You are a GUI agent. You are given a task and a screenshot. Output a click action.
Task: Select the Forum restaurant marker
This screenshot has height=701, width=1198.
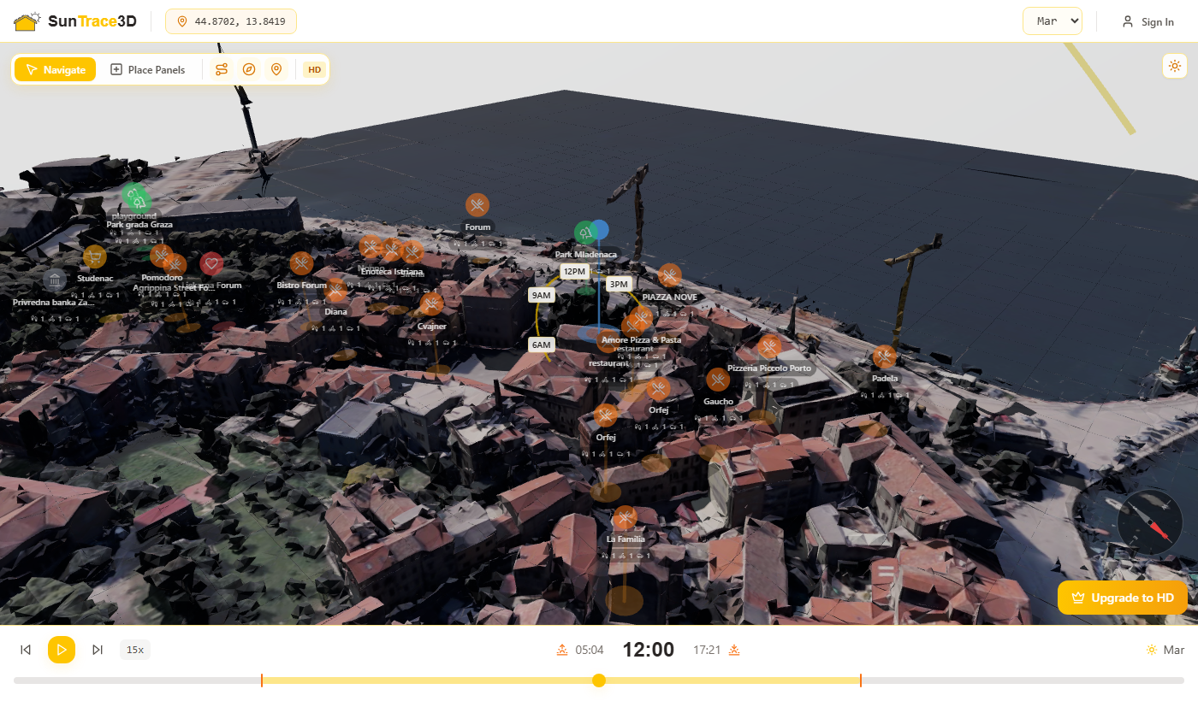coord(477,205)
